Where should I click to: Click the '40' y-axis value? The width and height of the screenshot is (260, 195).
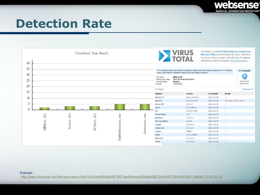point(28,63)
